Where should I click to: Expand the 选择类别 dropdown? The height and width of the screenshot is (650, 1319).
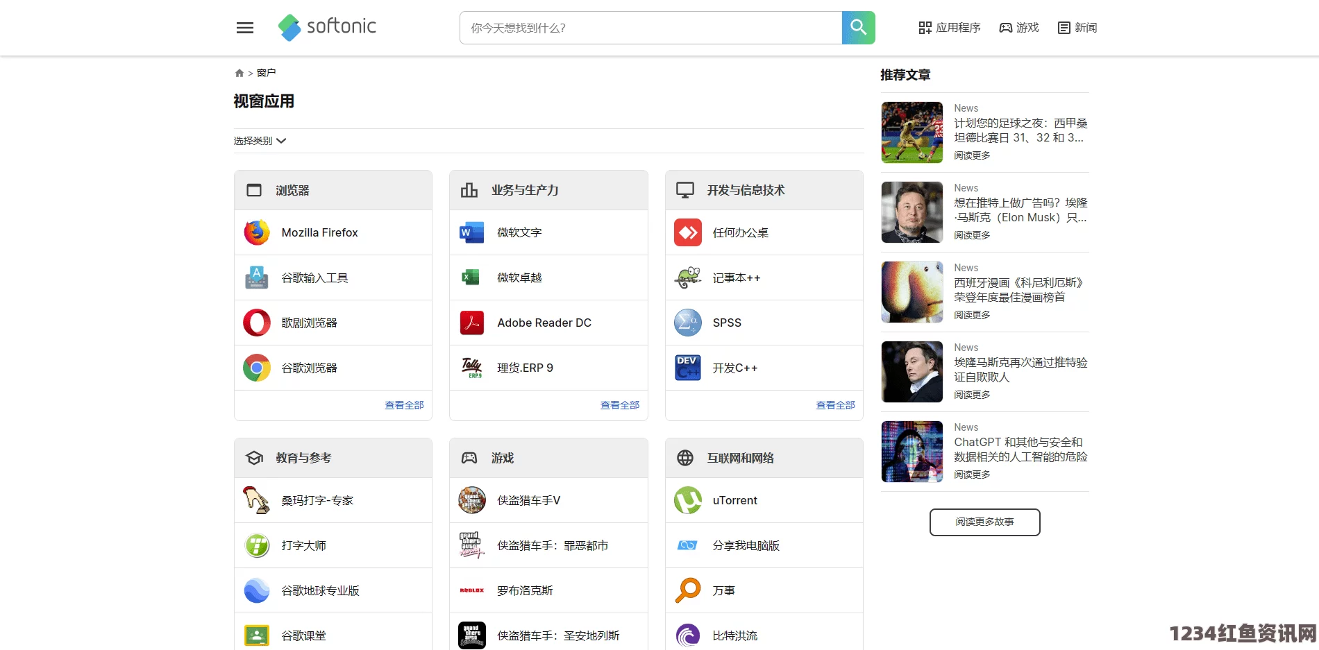click(260, 141)
